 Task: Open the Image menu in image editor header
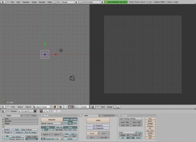pyautogui.click(x=110, y=107)
